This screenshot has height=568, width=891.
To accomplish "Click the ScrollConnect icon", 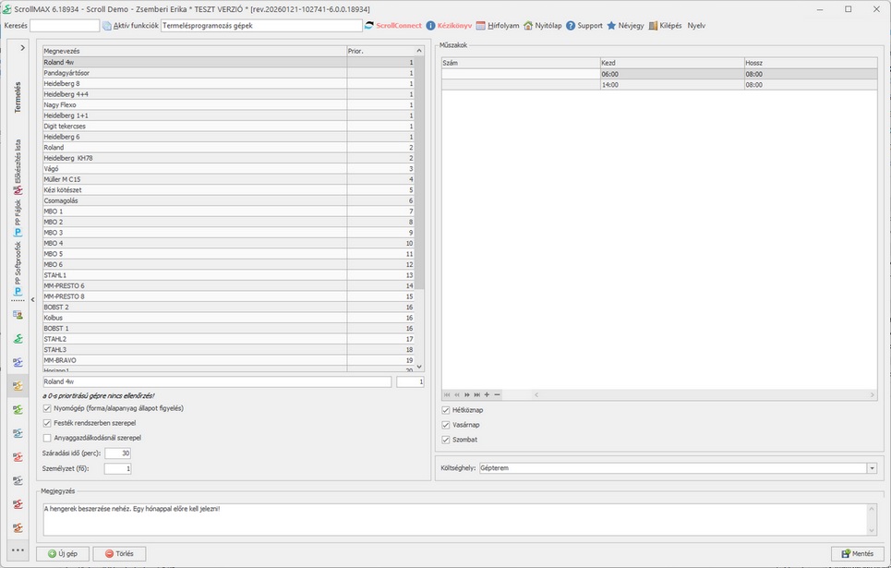I will click(370, 26).
